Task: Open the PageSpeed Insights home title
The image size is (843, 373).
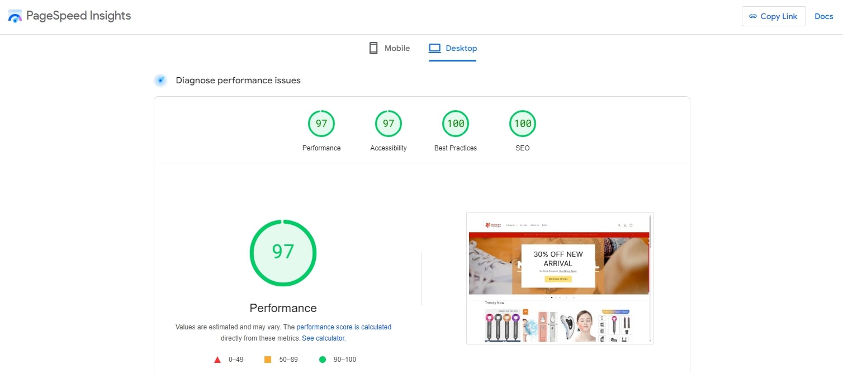Action: 78,16
